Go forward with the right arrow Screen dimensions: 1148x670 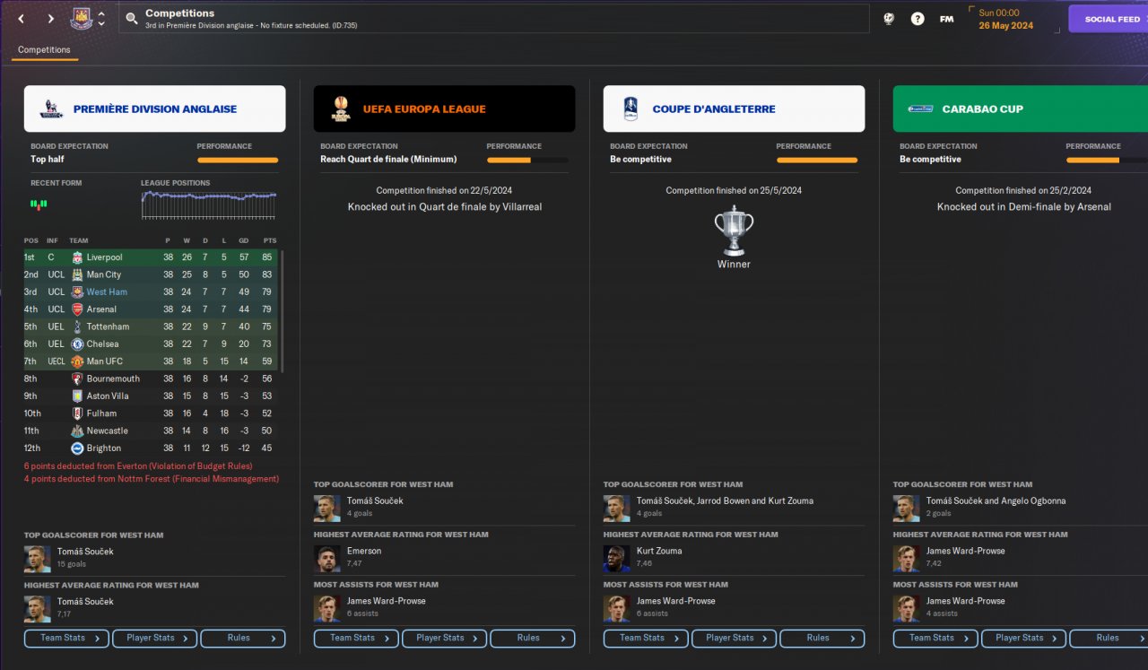pos(50,19)
